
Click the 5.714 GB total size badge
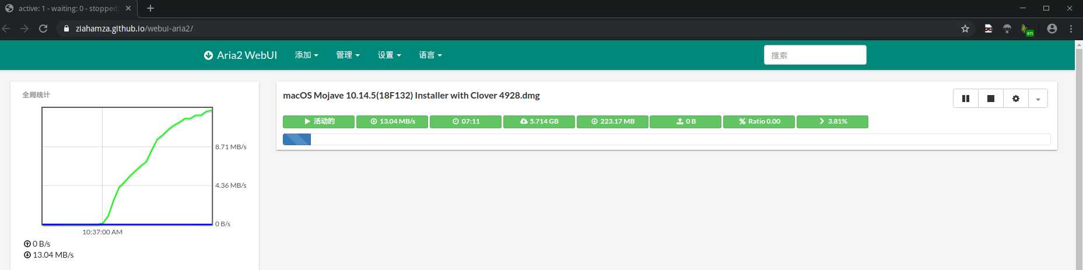pyautogui.click(x=539, y=121)
